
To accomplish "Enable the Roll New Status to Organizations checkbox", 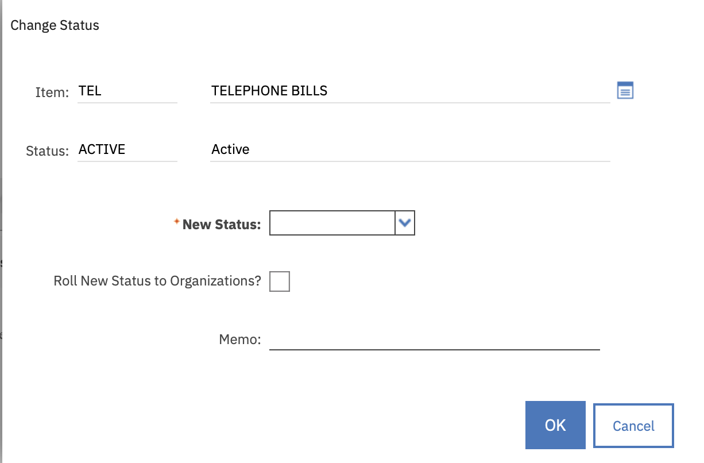I will coord(280,281).
